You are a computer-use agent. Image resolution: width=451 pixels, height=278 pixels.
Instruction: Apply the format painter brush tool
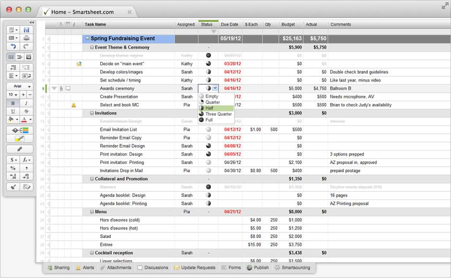13,186
